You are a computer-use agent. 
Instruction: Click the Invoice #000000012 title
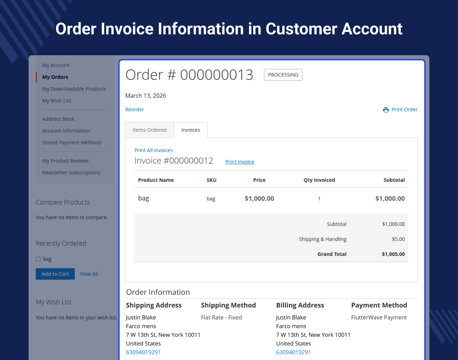pyautogui.click(x=174, y=161)
